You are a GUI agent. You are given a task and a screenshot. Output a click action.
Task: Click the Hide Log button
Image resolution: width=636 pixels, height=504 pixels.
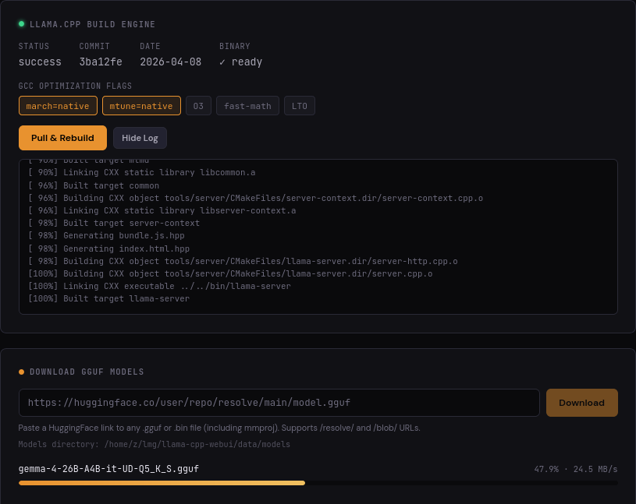[140, 138]
